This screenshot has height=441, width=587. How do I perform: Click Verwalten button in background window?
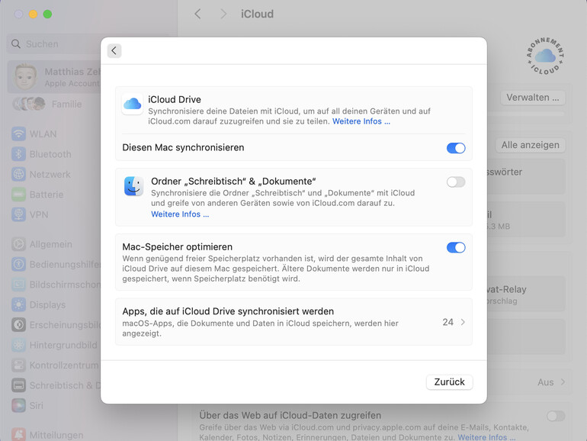[x=532, y=98]
